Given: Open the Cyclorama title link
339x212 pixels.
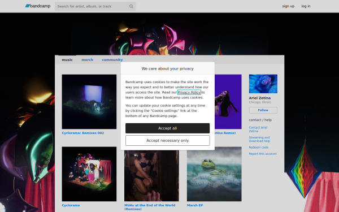Looking at the screenshot, I should (x=71, y=205).
